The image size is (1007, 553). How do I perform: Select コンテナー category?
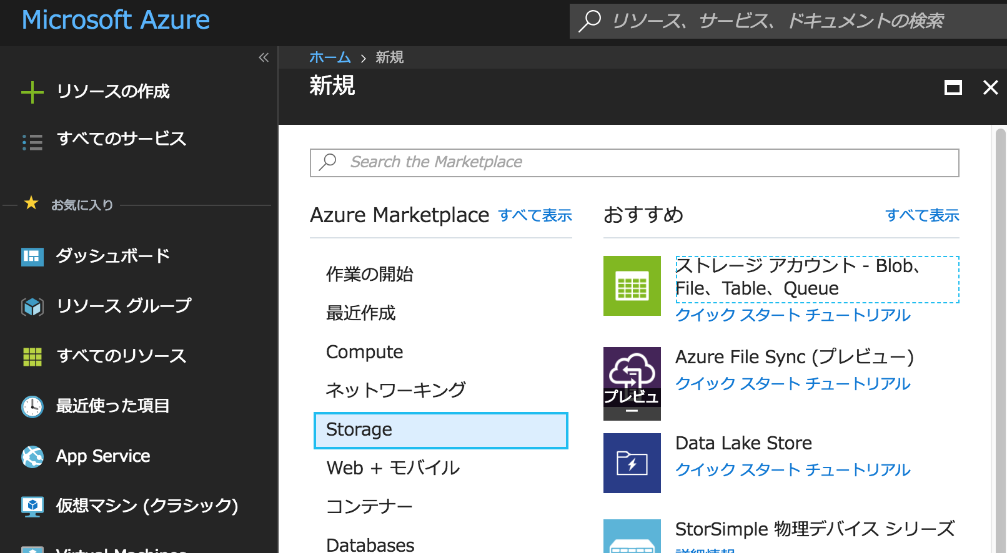(370, 506)
